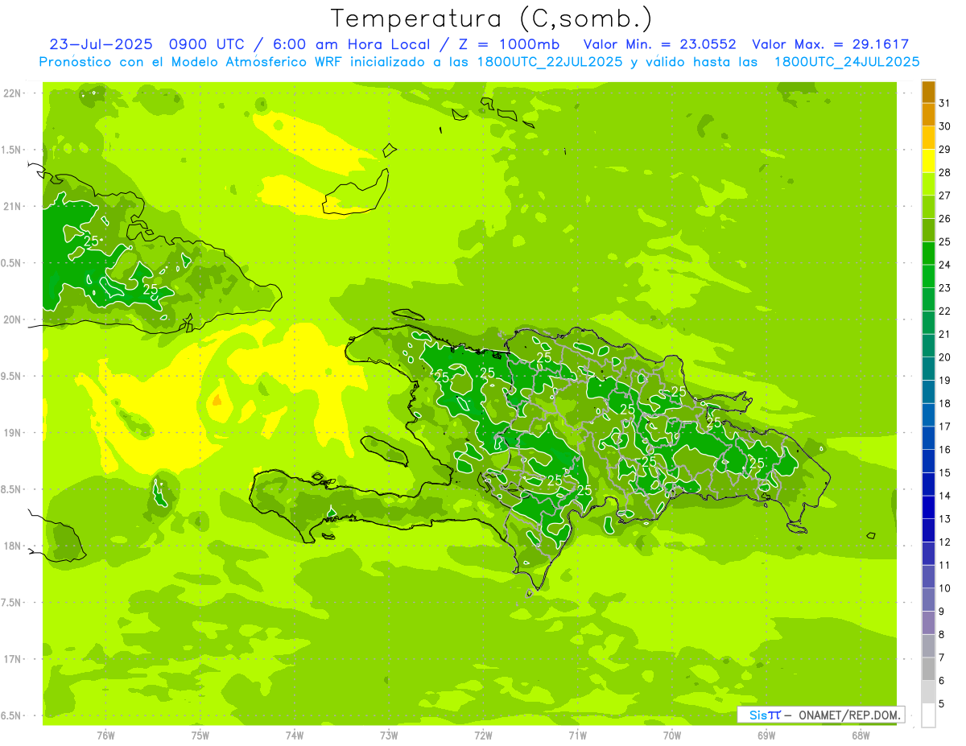The height and width of the screenshot is (746, 966).
Task: Click the '30' colorbar label
Action: click(x=944, y=126)
